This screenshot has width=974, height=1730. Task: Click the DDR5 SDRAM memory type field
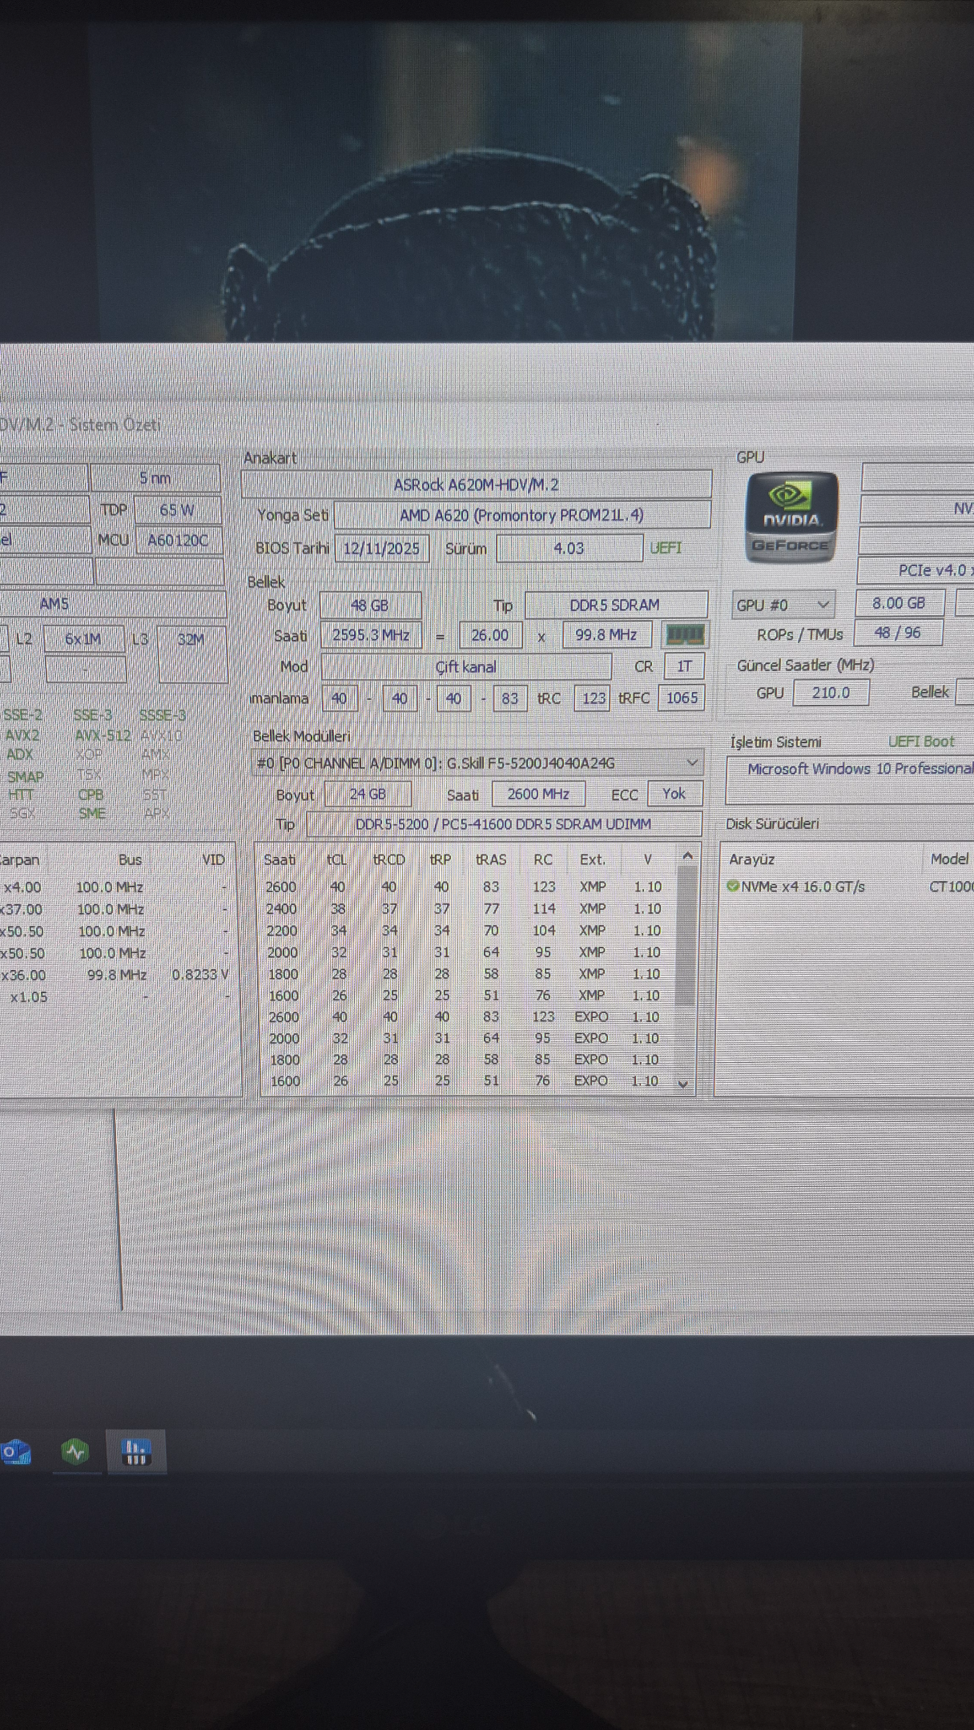[x=615, y=605]
